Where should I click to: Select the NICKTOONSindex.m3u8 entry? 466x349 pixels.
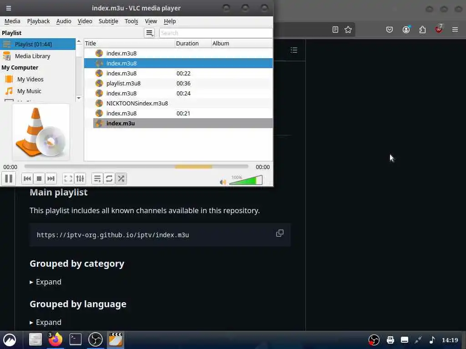click(x=178, y=103)
